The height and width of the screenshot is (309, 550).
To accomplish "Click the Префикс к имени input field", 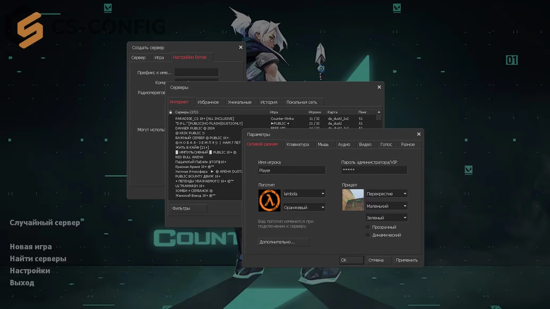I will (197, 73).
